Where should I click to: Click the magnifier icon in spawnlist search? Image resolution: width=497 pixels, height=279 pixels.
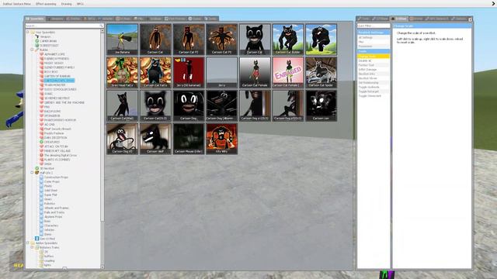[102, 26]
